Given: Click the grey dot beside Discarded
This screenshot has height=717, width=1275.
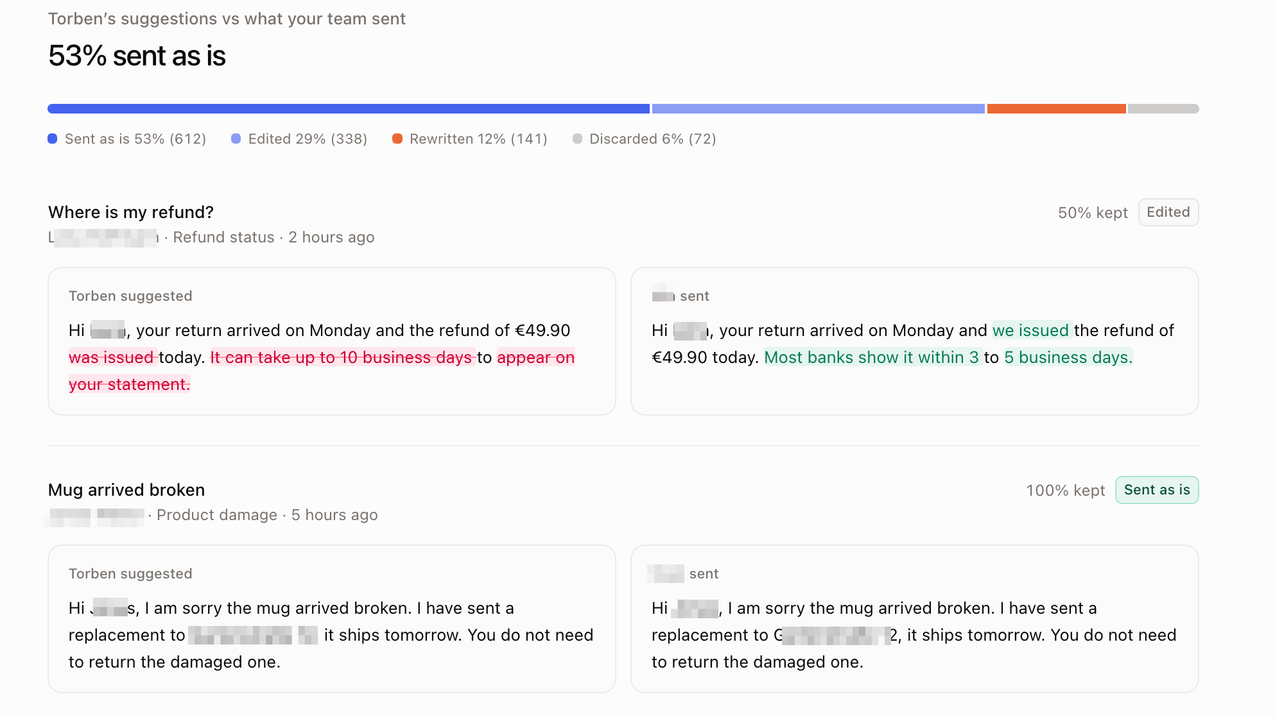Looking at the screenshot, I should point(578,139).
